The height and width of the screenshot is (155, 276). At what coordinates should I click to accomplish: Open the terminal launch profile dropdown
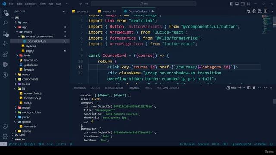tap(244, 88)
